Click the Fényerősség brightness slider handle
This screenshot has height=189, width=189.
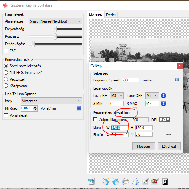(55, 29)
